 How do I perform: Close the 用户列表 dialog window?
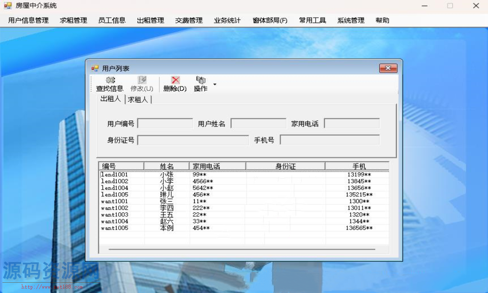388,68
